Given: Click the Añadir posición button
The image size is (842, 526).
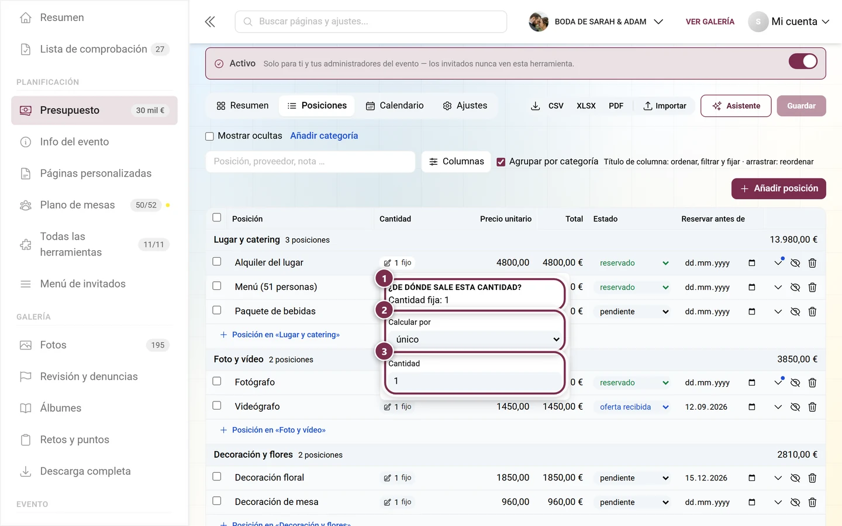Looking at the screenshot, I should click(x=779, y=189).
